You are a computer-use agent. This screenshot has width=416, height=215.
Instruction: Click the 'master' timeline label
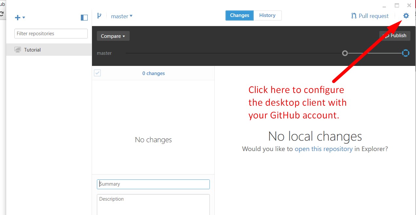[104, 53]
